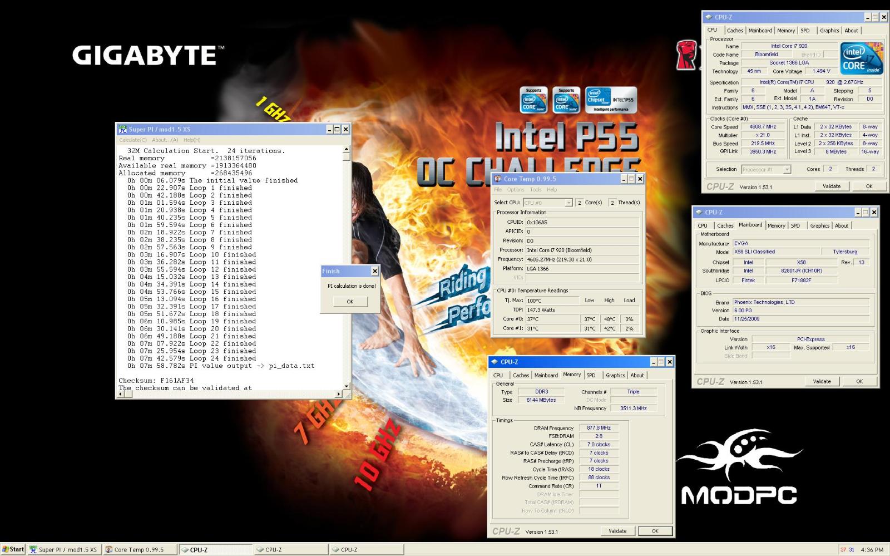Click the Frequency field 4605.27MHz in Core Temp
This screenshot has height=556, width=890.
(x=583, y=259)
